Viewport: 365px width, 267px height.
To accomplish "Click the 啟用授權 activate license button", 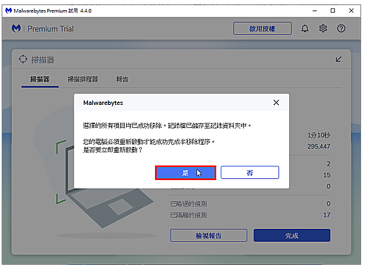I will 262,29.
